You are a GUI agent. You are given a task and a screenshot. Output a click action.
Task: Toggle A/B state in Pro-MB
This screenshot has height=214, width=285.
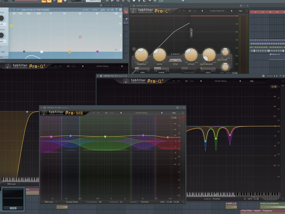[x=106, y=113]
